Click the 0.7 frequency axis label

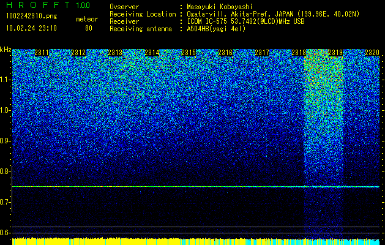click(6, 202)
